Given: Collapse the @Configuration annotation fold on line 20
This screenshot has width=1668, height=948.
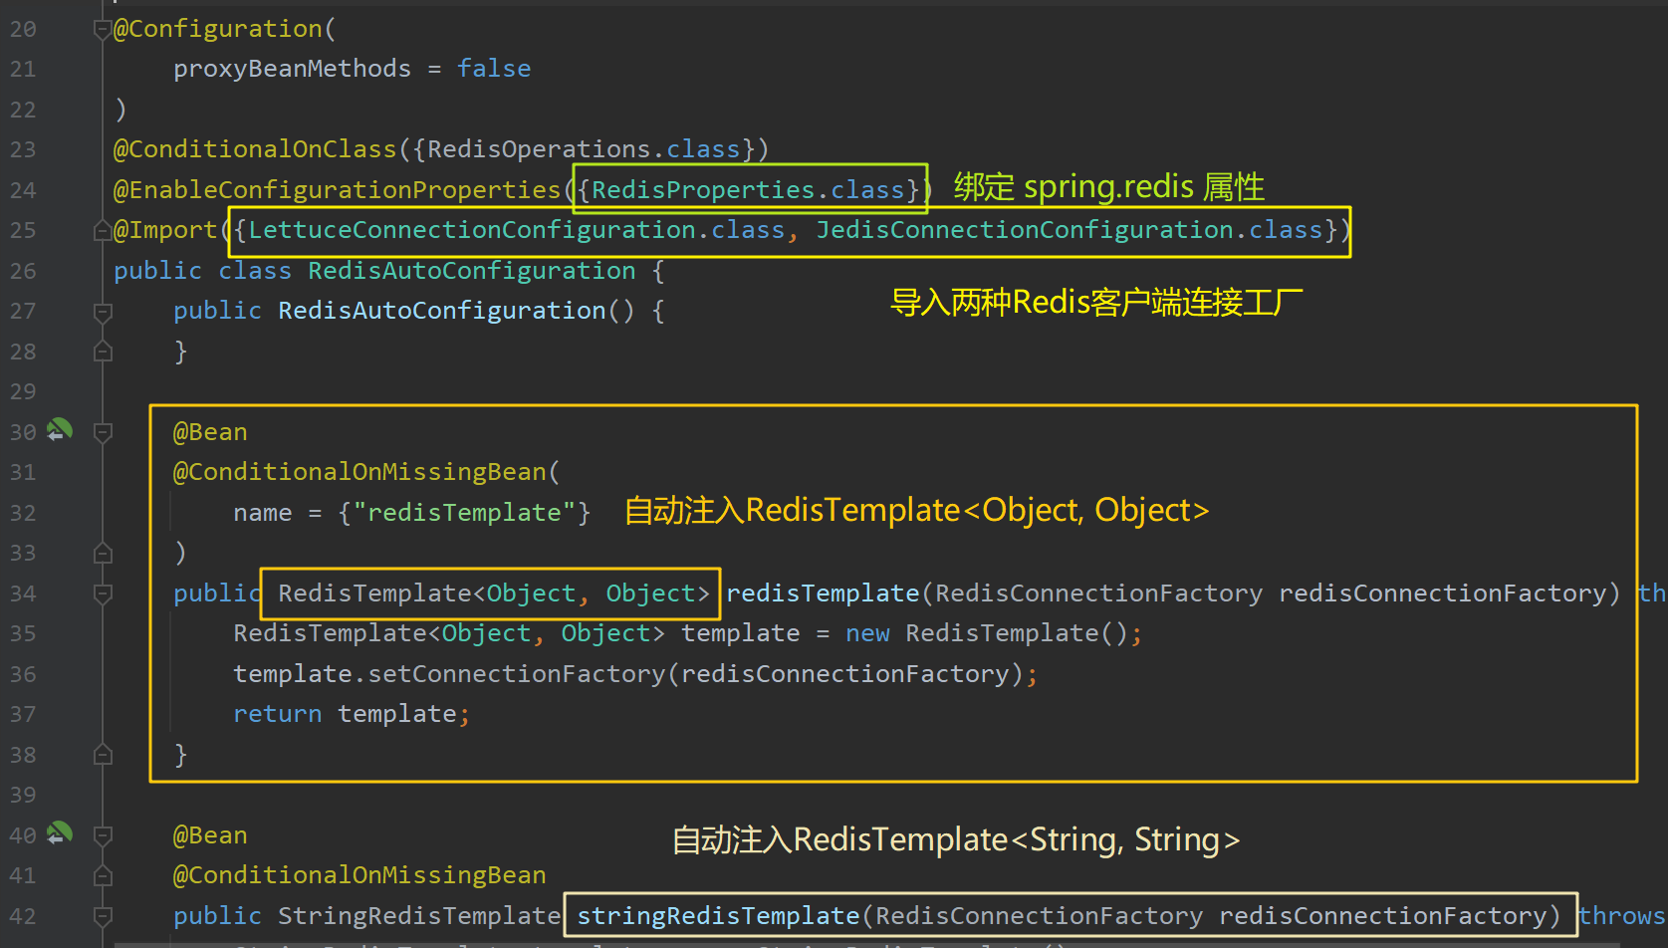Looking at the screenshot, I should click(x=102, y=30).
